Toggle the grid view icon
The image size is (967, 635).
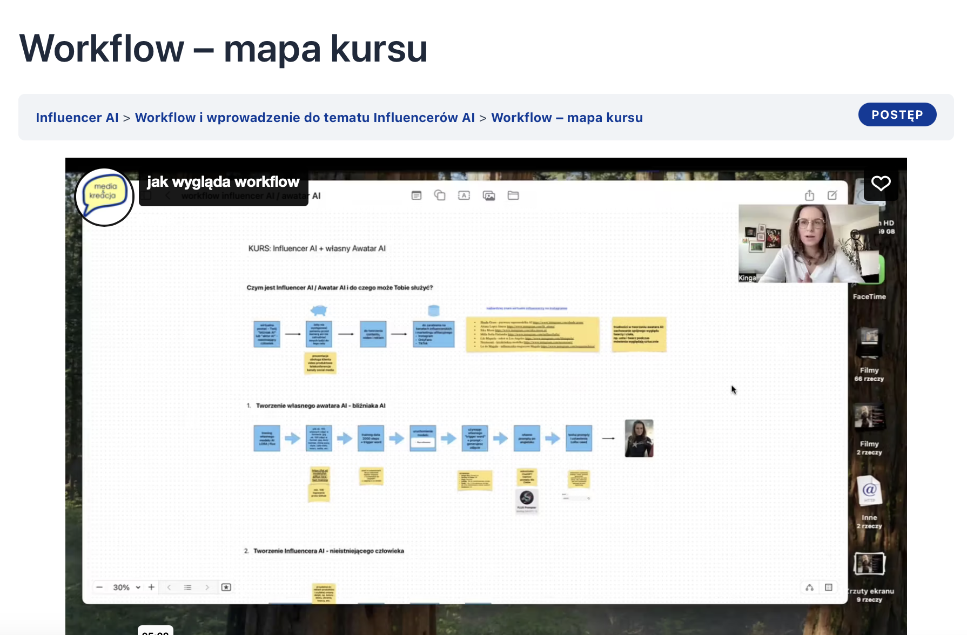click(829, 587)
